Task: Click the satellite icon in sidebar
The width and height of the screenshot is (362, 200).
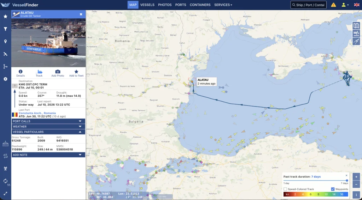Action: pos(6,54)
